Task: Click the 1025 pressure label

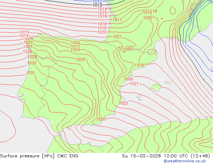Action: (x=29, y=39)
